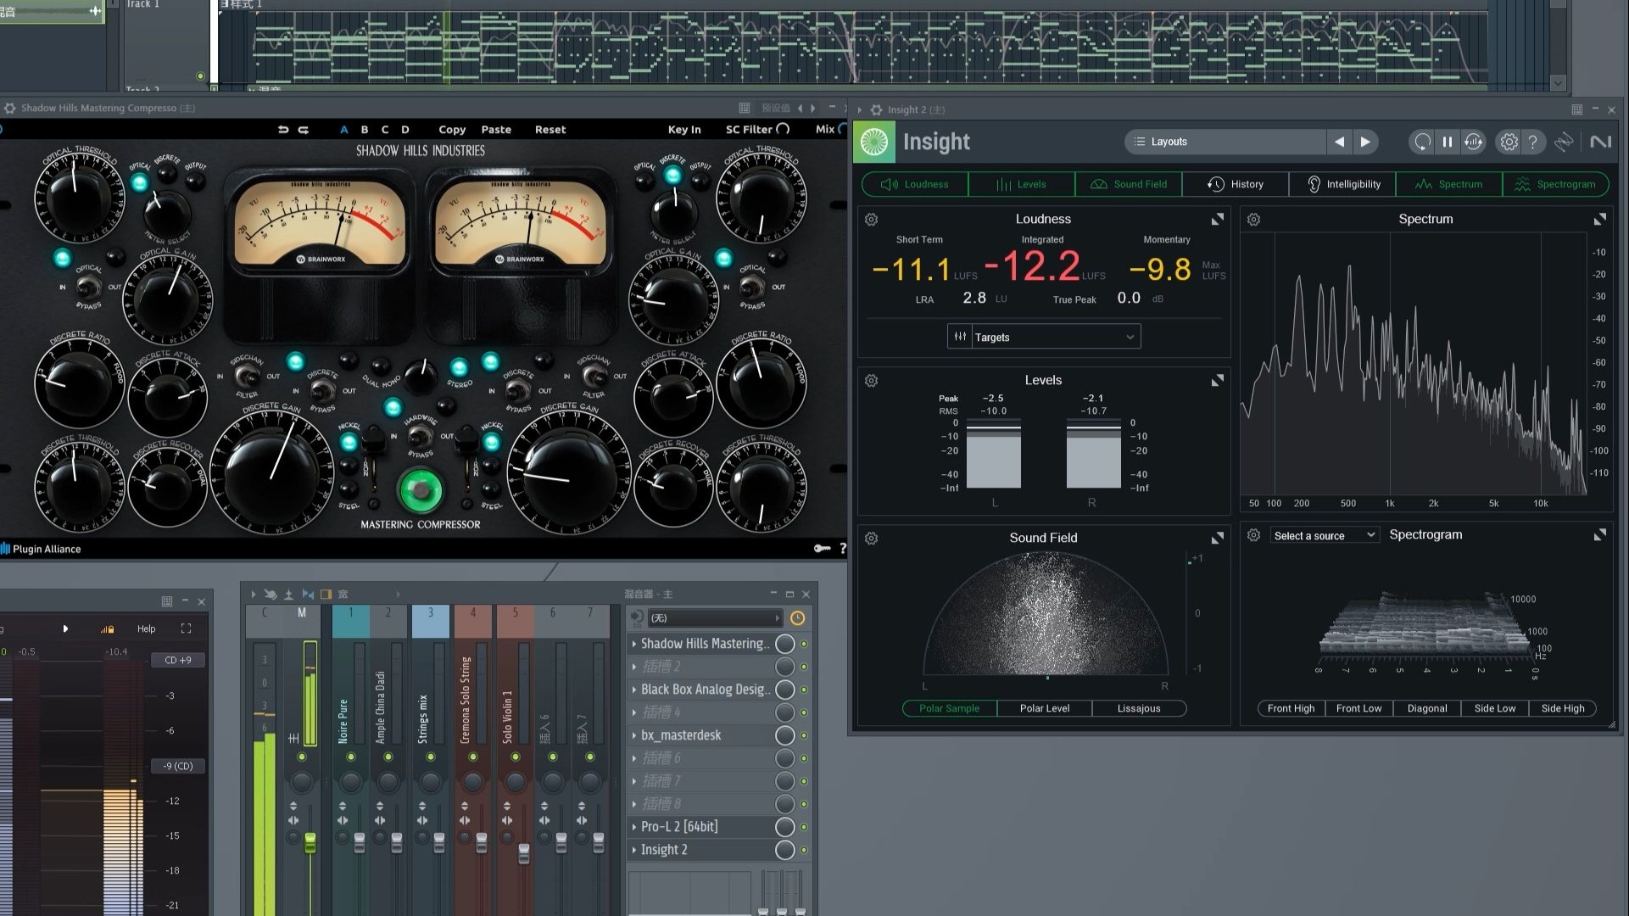
Task: Go to previous Insight layout
Action: [1339, 142]
